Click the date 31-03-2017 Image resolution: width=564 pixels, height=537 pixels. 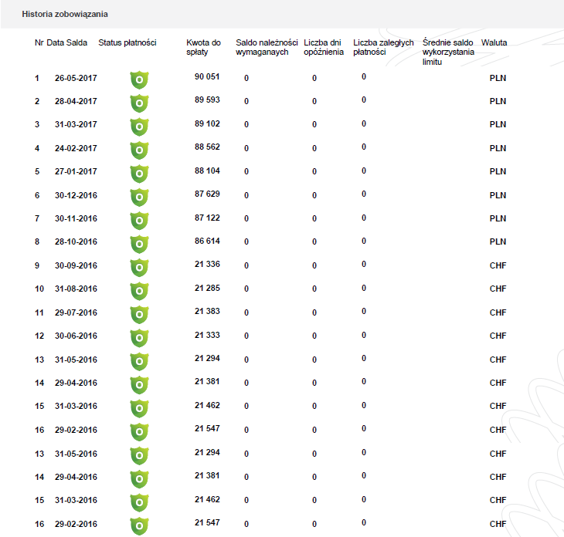[x=76, y=124]
